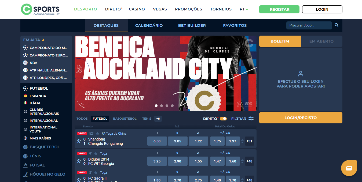Click the search magnifier icon

337,25
